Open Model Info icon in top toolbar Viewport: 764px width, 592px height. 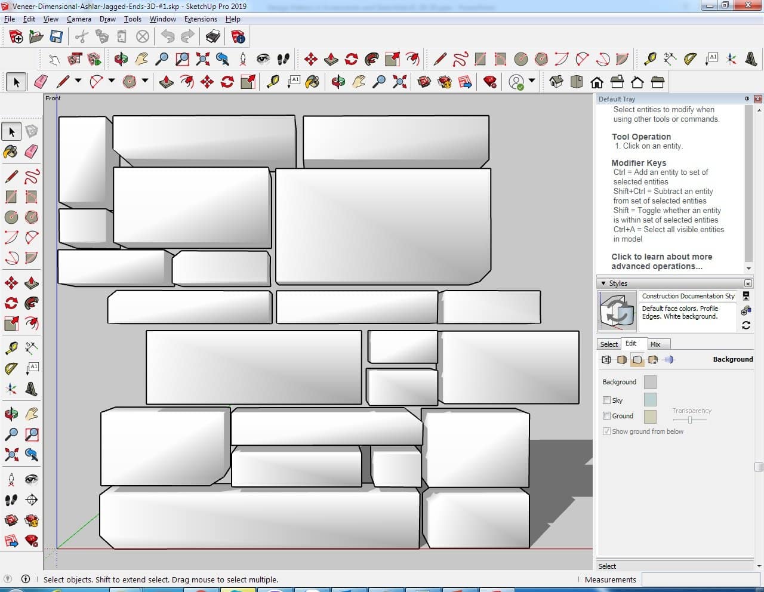pos(238,37)
